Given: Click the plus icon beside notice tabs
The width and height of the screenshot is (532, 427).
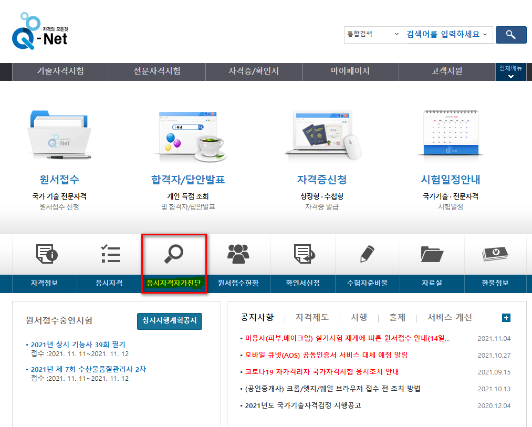Looking at the screenshot, I should (x=506, y=318).
